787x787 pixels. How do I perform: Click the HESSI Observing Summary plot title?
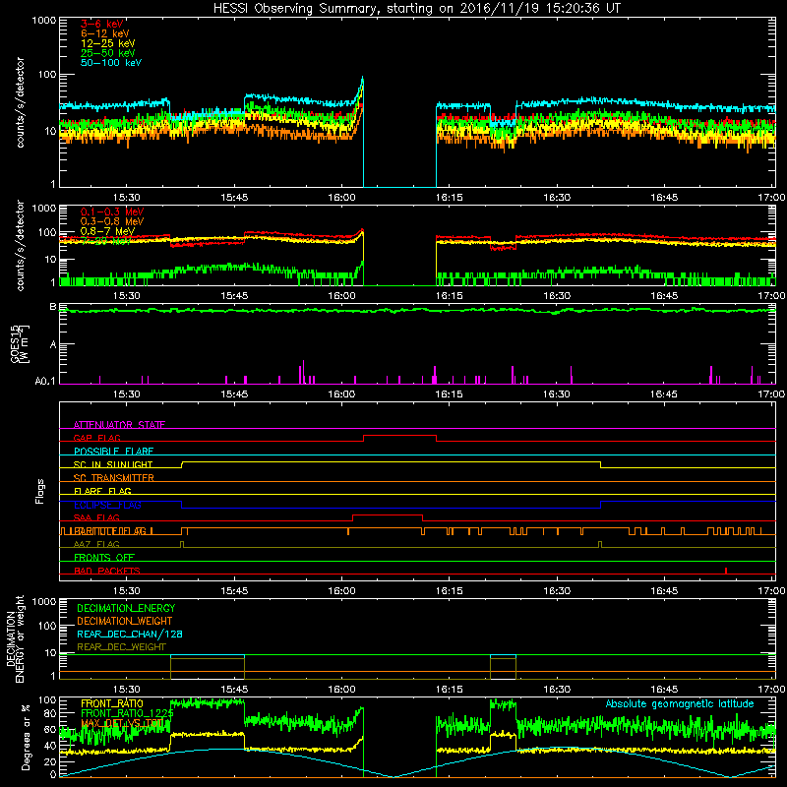point(417,9)
